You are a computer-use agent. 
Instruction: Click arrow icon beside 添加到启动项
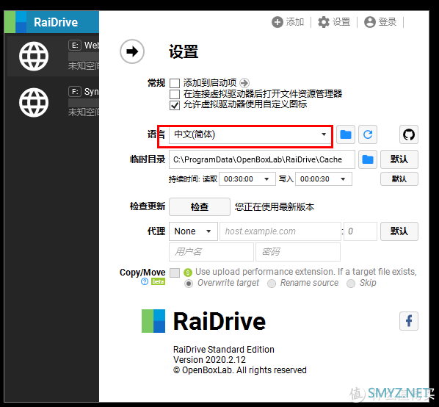(244, 83)
